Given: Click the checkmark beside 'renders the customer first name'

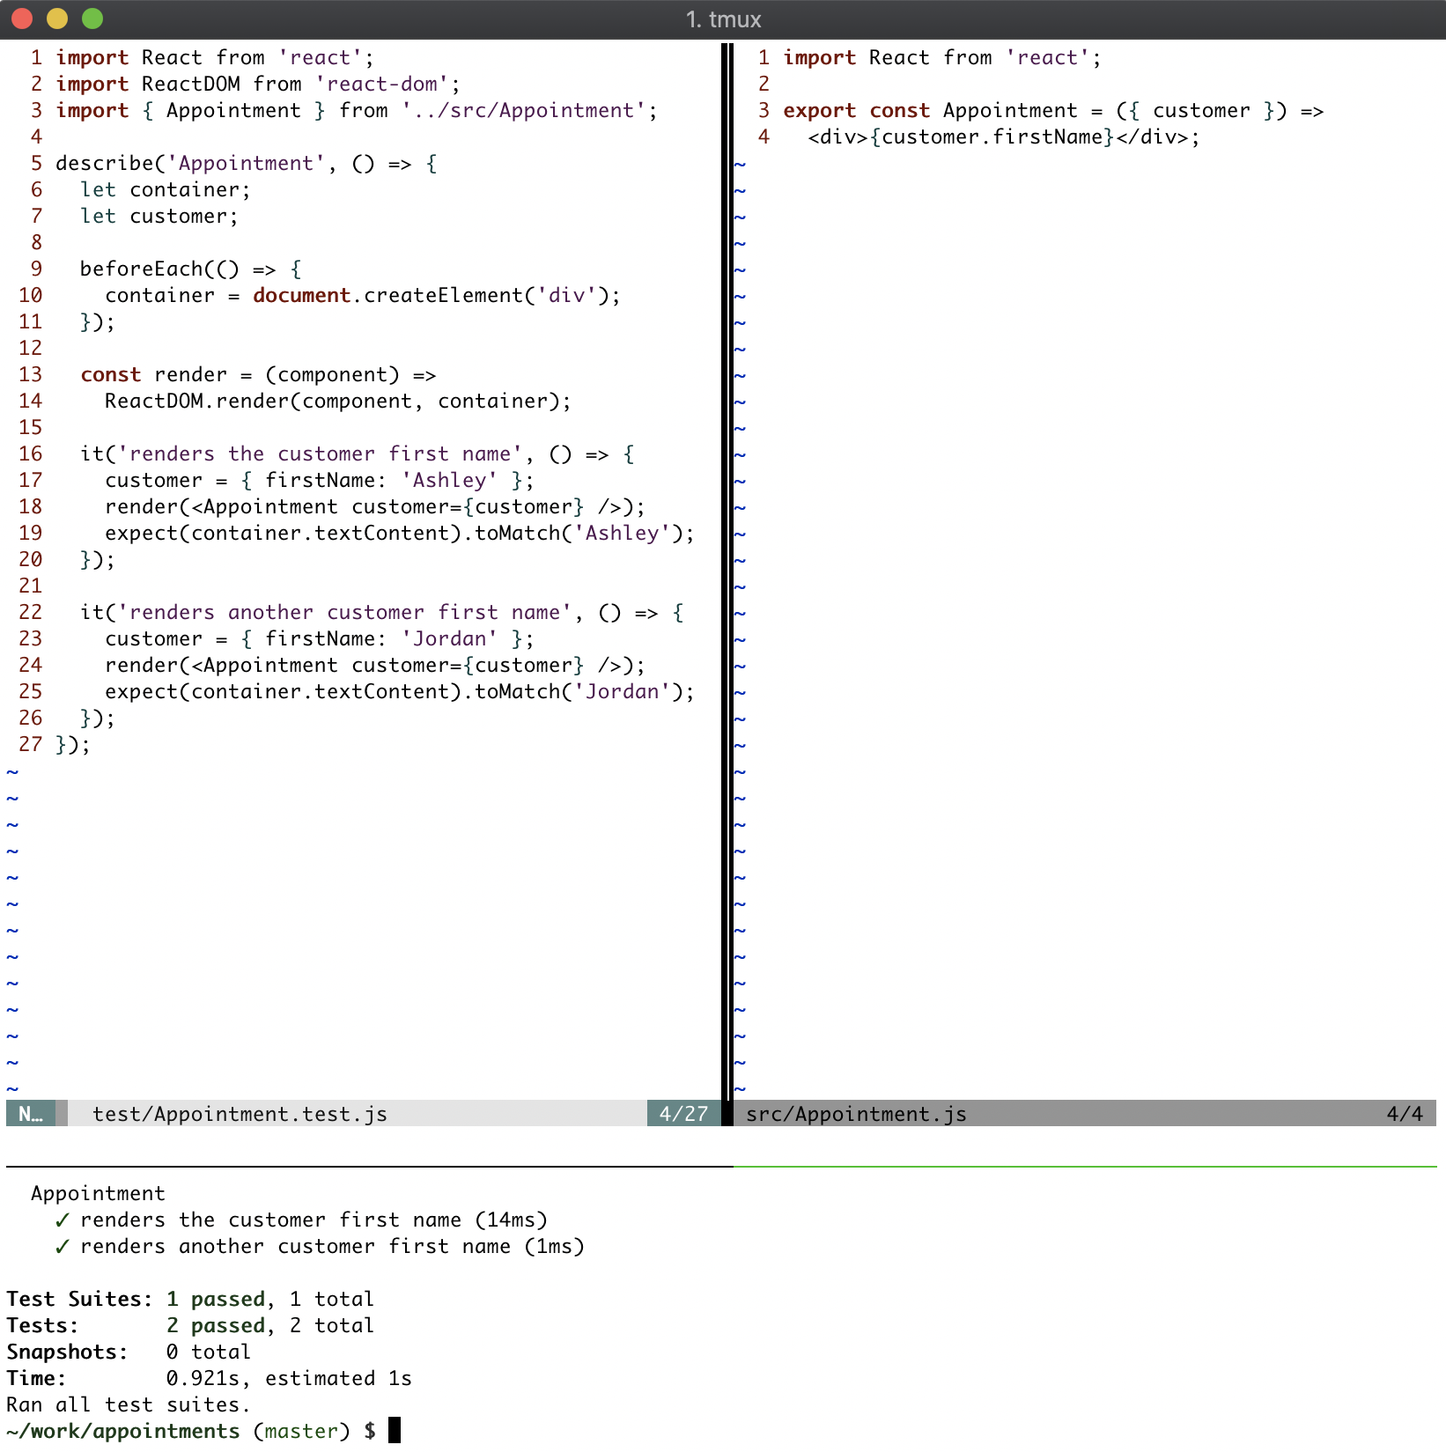Looking at the screenshot, I should tap(62, 1220).
